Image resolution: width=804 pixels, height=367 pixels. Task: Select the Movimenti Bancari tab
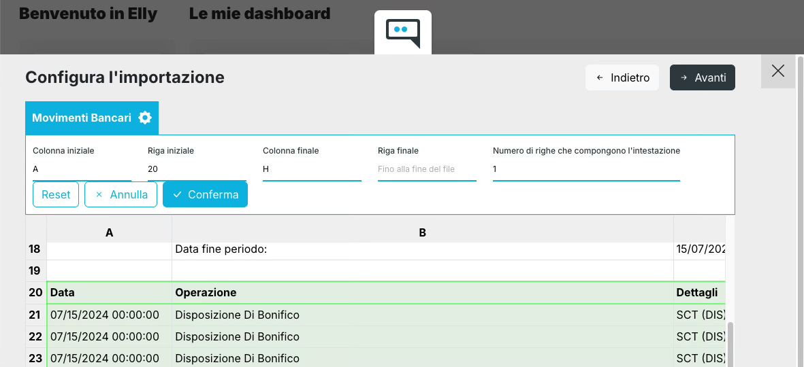(92, 118)
